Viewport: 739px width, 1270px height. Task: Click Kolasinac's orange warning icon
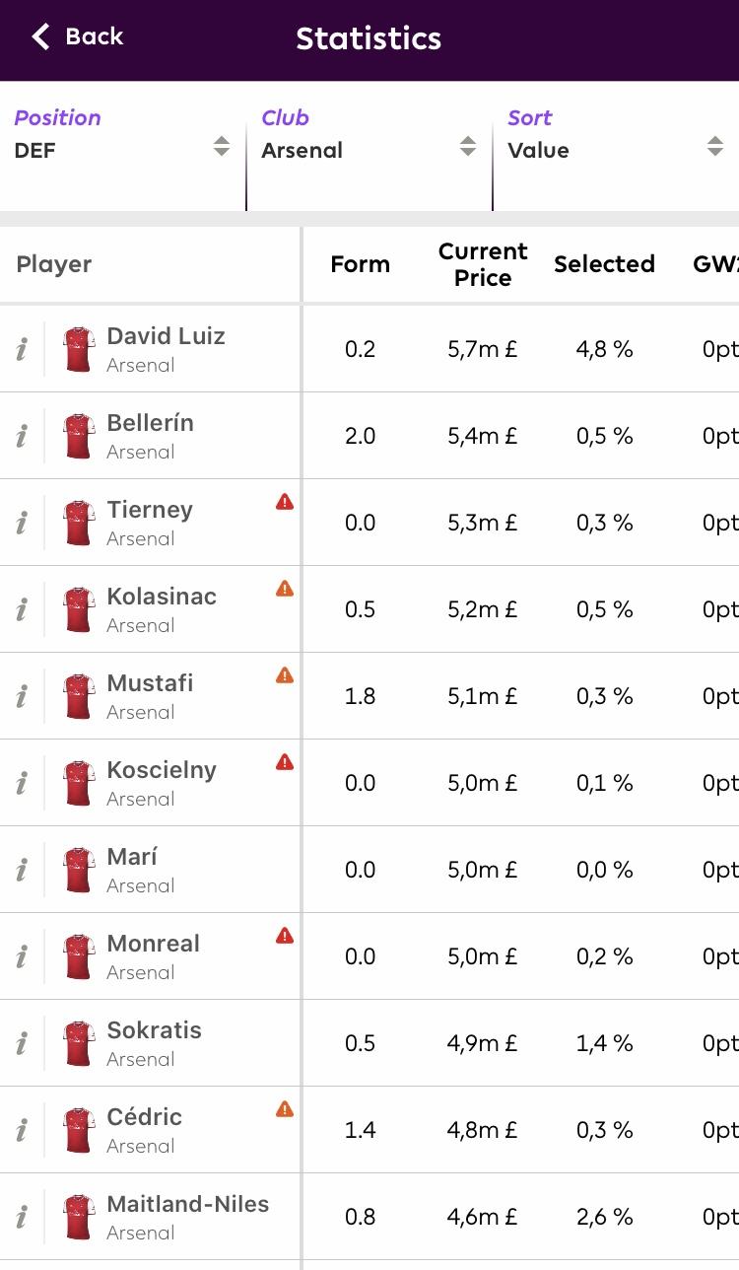click(x=285, y=589)
